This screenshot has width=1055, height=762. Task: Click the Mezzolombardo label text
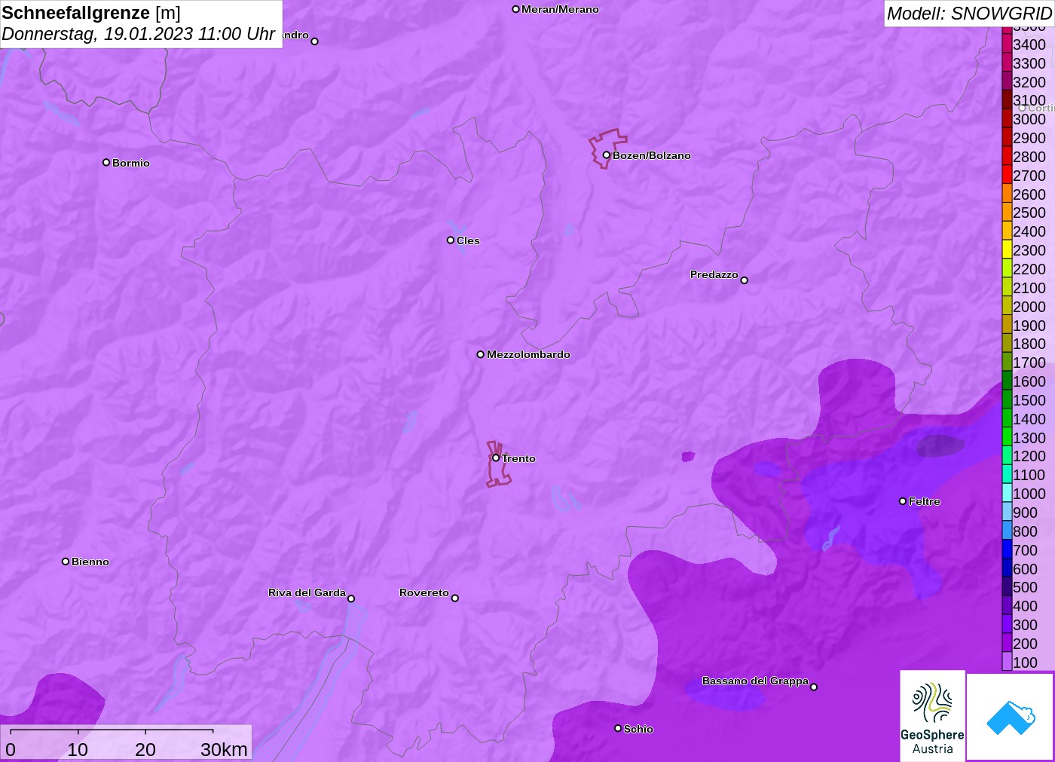pyautogui.click(x=528, y=354)
